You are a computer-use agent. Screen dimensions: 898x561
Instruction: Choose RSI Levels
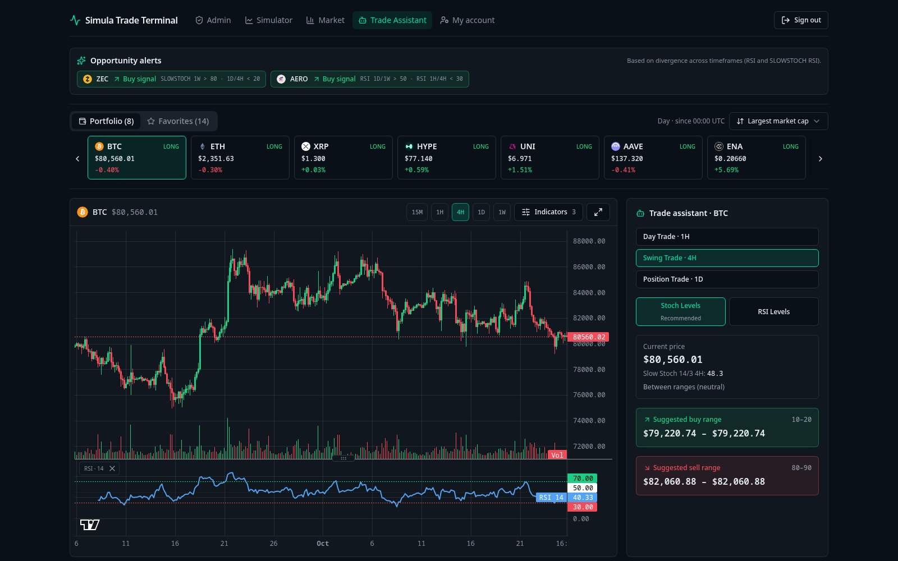click(773, 311)
